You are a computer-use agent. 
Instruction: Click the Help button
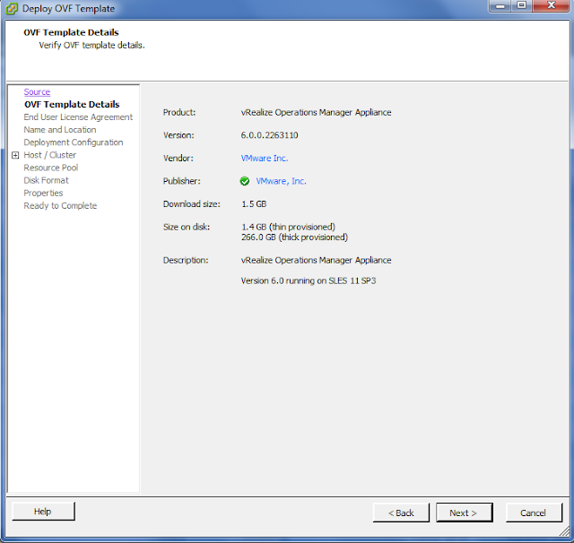(x=43, y=511)
